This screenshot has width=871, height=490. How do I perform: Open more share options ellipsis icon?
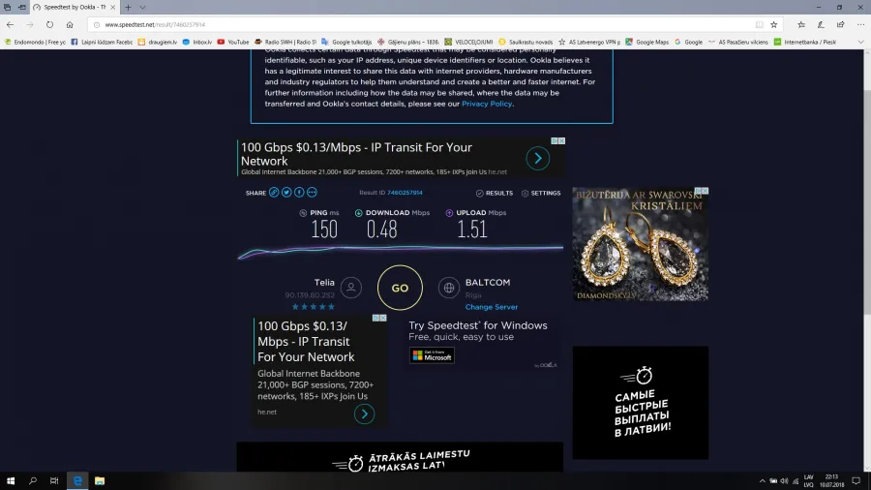[312, 192]
